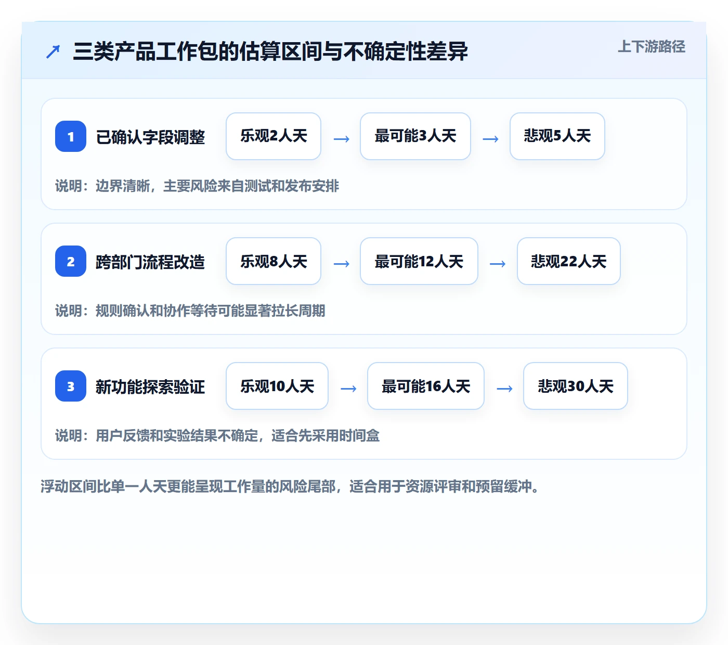Image resolution: width=728 pixels, height=645 pixels.
Task: Click the 乐观10人天 box
Action: pyautogui.click(x=277, y=386)
